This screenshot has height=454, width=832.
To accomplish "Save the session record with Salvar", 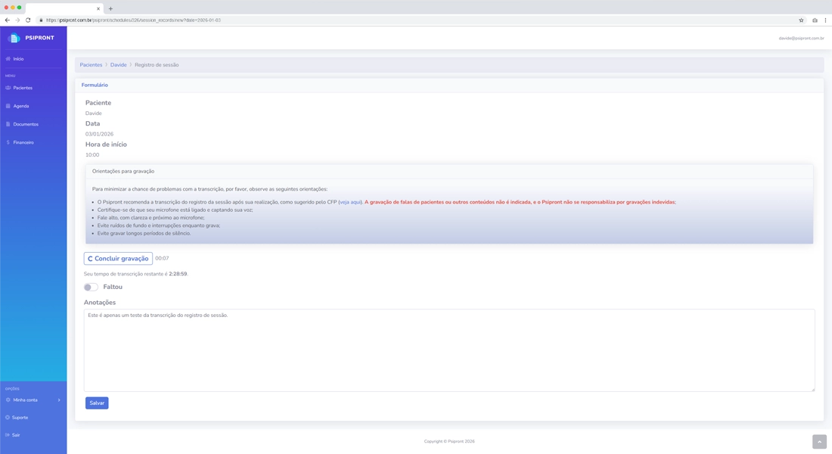I will (97, 403).
